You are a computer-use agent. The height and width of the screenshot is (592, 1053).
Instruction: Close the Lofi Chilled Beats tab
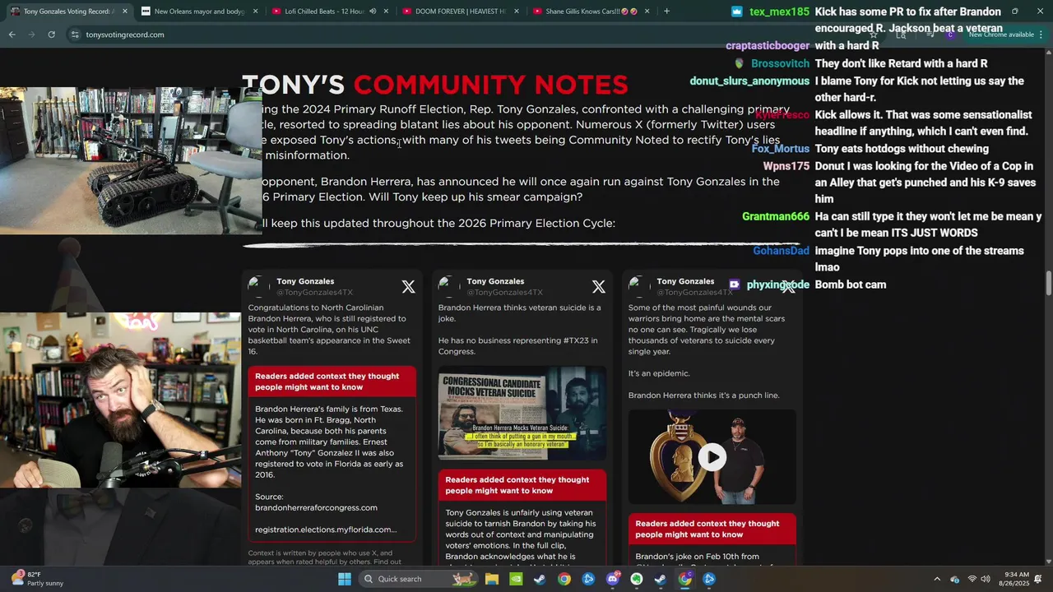point(386,12)
